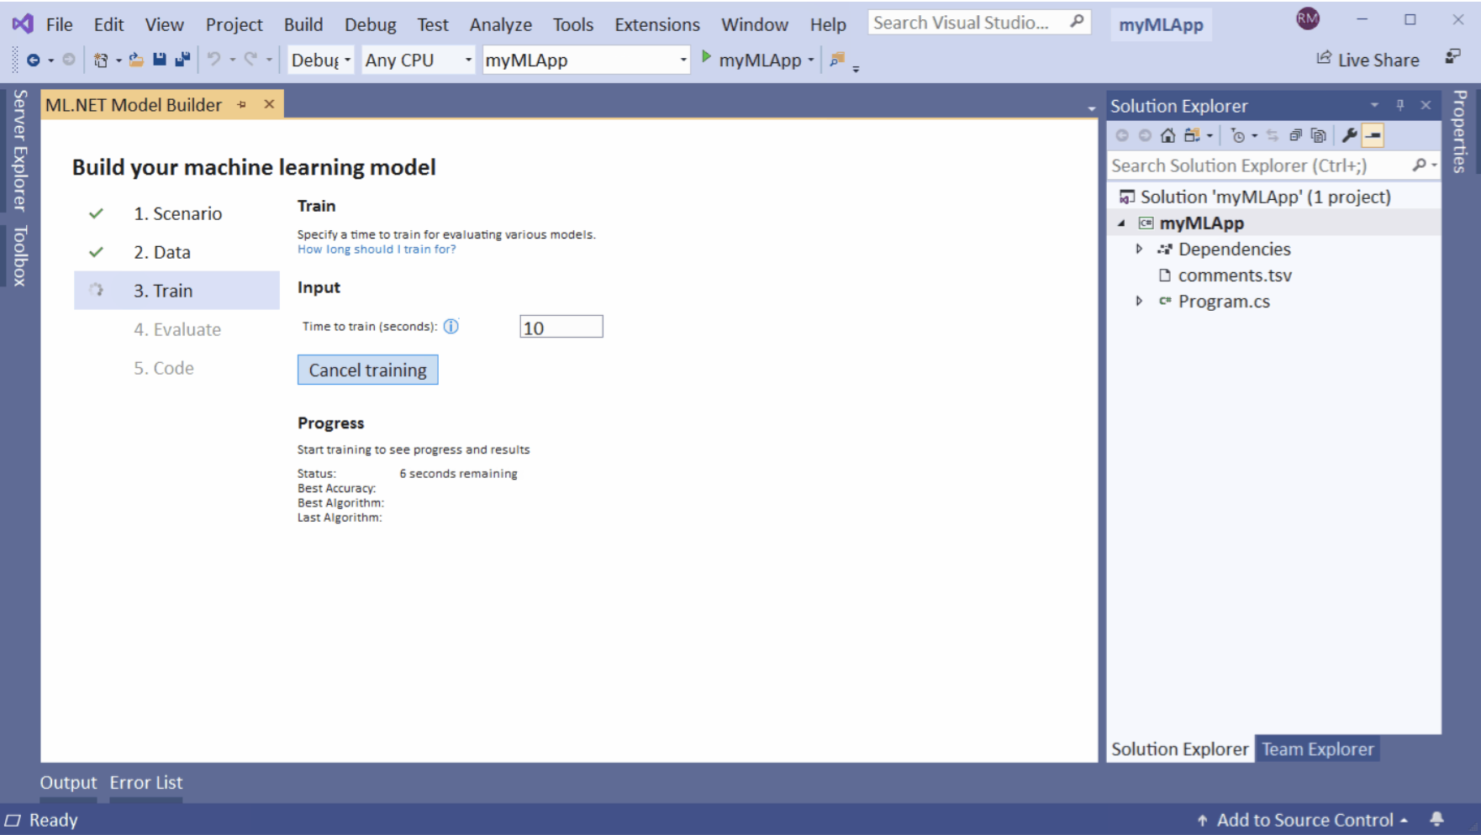Click the Sync with Active Document icon
The image size is (1481, 835).
click(1272, 134)
